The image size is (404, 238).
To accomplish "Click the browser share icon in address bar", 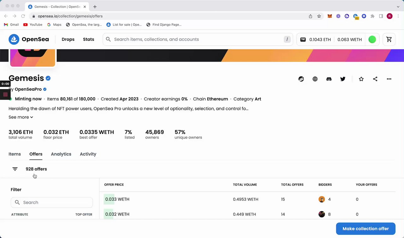I will coord(311,16).
